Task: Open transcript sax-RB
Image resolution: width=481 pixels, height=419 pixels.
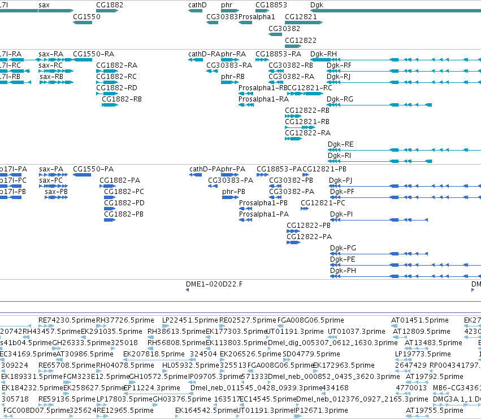Action: pyautogui.click(x=51, y=77)
